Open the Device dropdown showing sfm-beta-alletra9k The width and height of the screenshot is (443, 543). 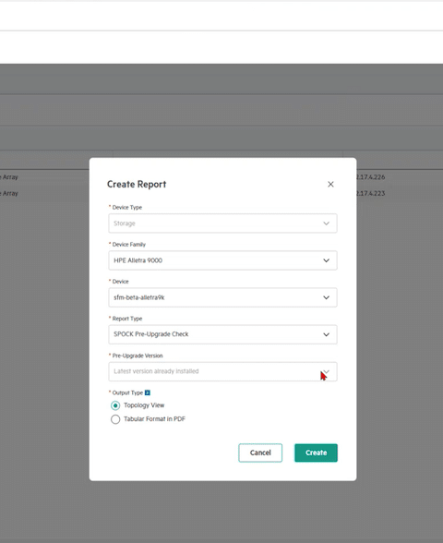point(222,297)
